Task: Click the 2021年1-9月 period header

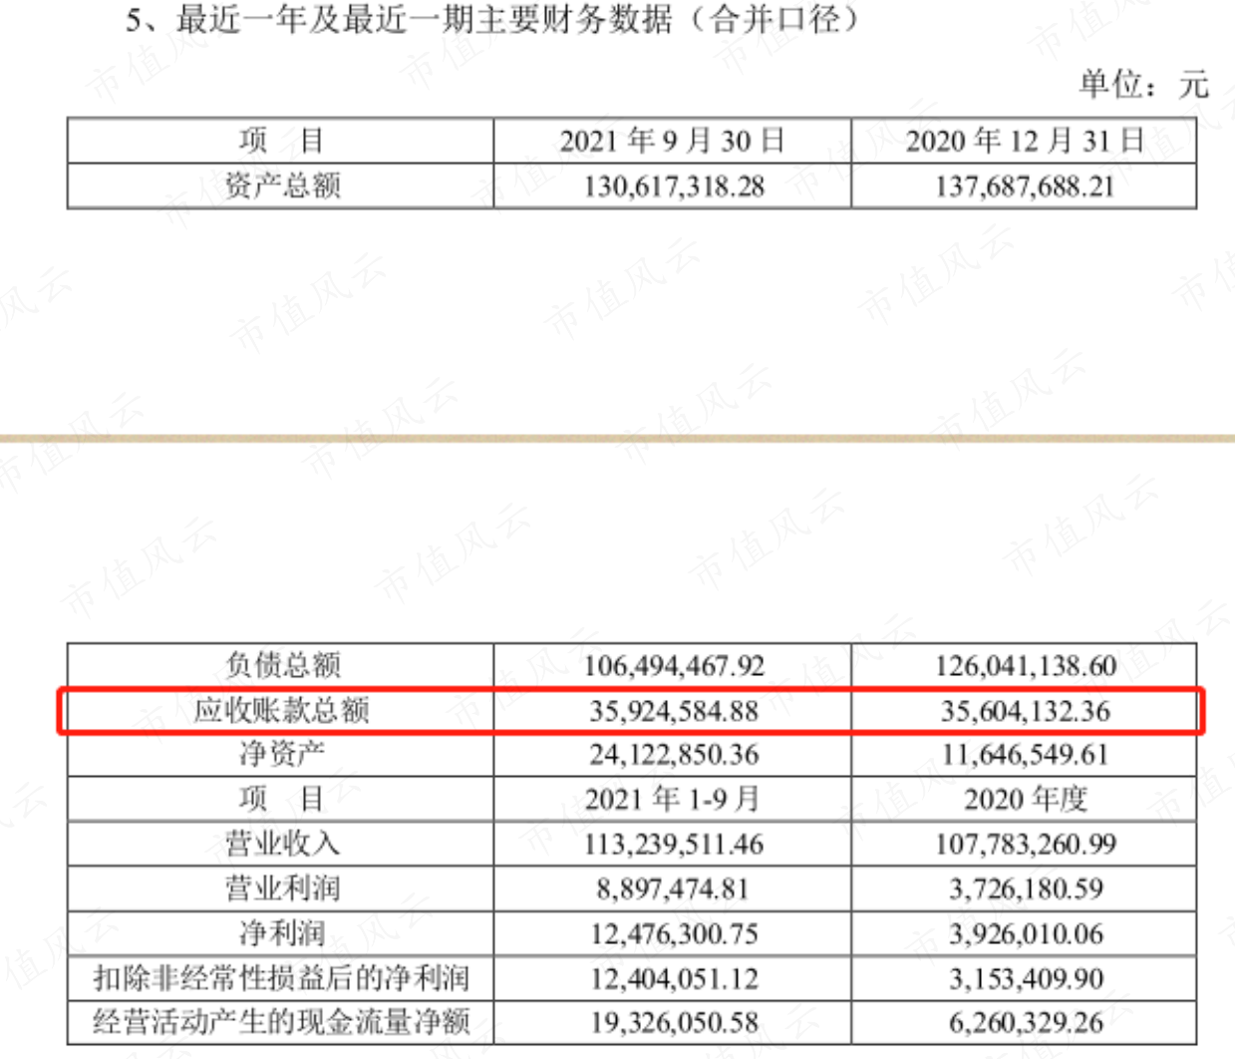Action: coord(673,799)
